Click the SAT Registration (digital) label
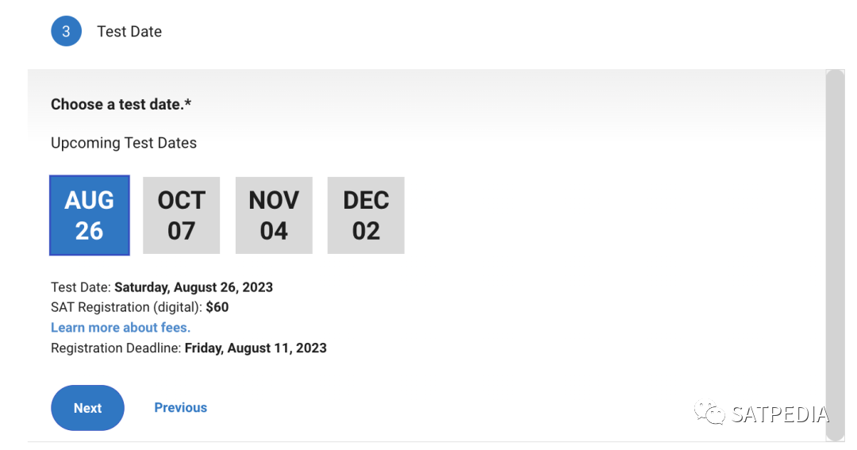This screenshot has width=857, height=450. click(126, 307)
